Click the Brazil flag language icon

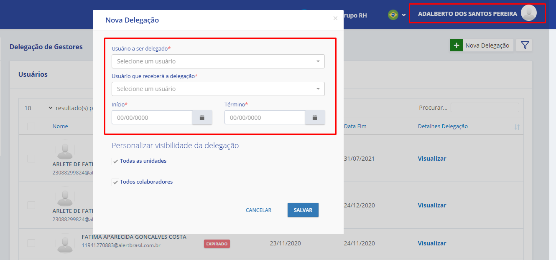click(x=393, y=15)
